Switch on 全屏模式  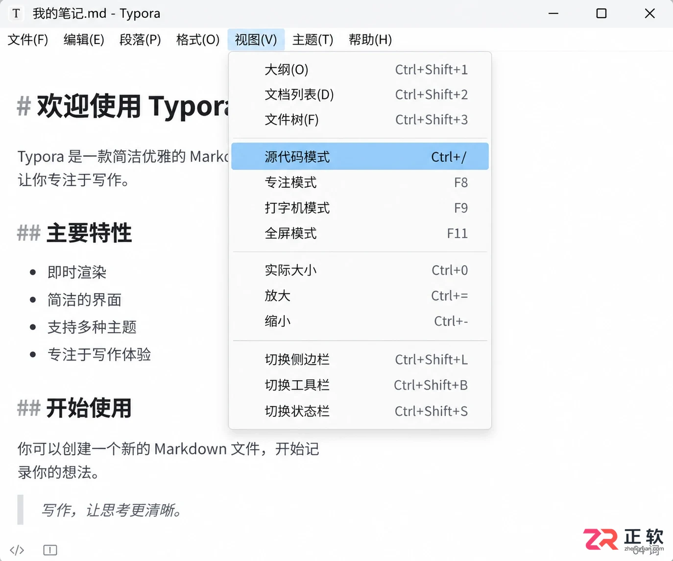tap(360, 233)
